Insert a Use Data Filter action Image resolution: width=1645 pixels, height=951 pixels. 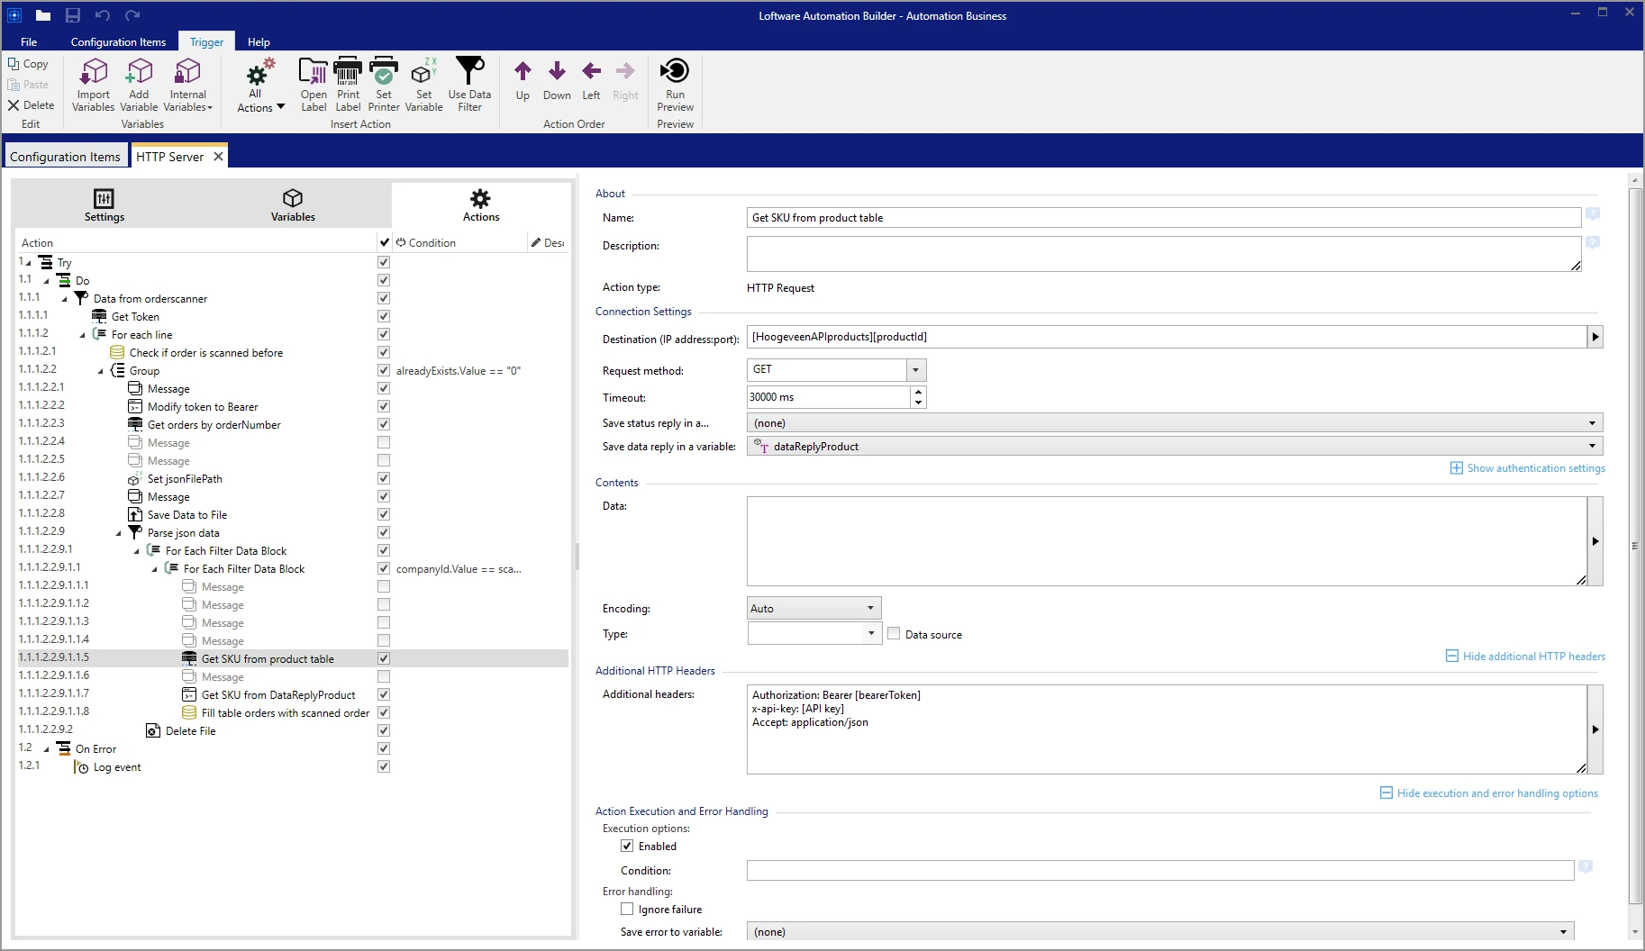pyautogui.click(x=469, y=86)
